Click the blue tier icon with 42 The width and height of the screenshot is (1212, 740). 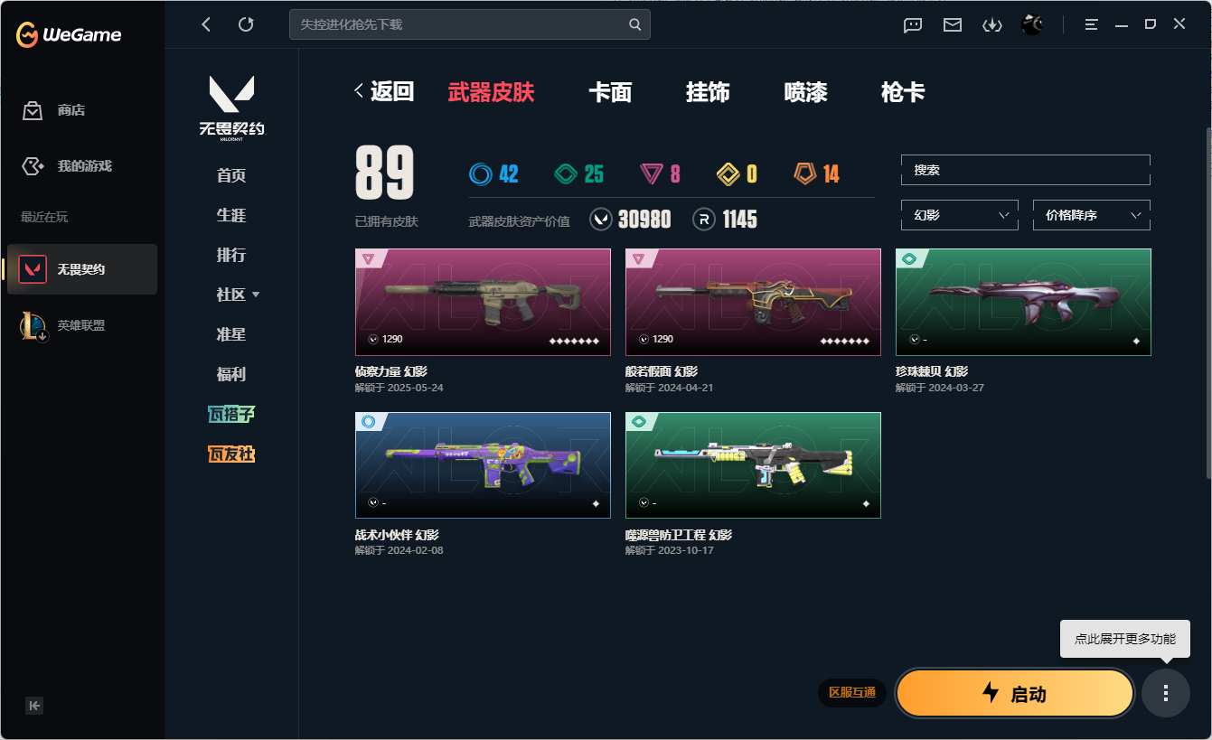pos(481,173)
